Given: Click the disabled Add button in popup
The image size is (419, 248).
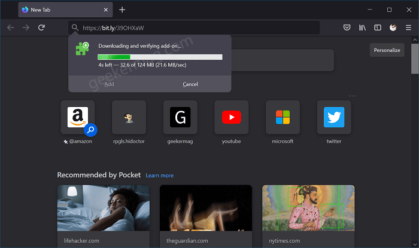Looking at the screenshot, I should (x=109, y=84).
